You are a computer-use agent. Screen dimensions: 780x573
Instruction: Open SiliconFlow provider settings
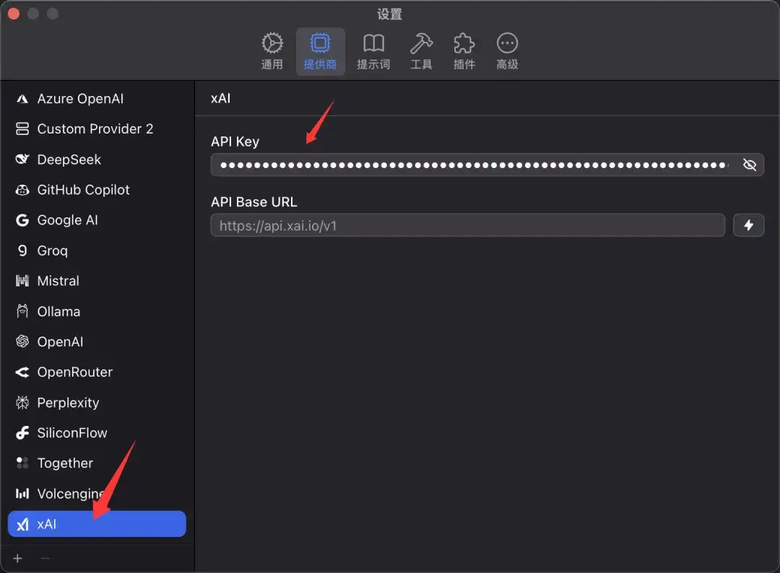pyautogui.click(x=97, y=433)
